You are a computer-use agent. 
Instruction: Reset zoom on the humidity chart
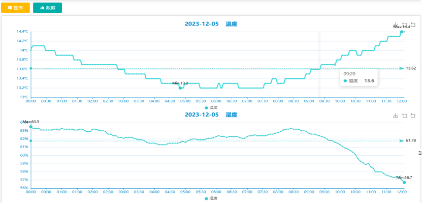tap(413, 115)
